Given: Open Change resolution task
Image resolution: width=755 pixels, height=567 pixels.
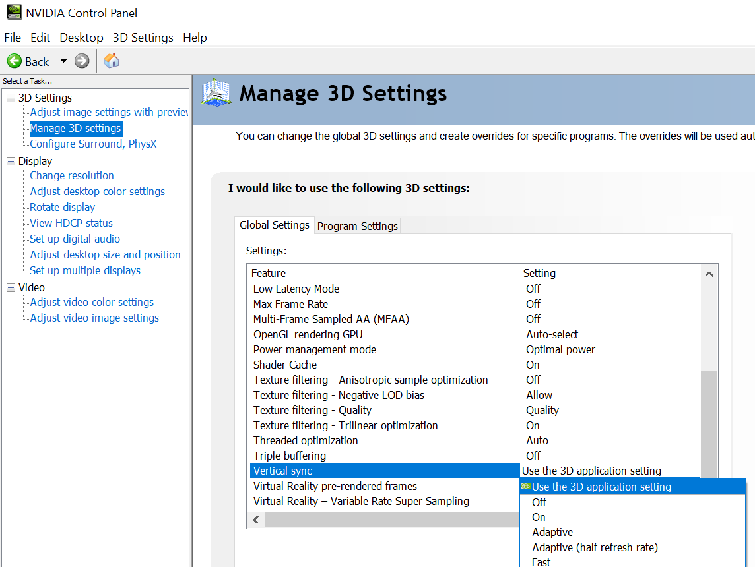Looking at the screenshot, I should (x=72, y=175).
